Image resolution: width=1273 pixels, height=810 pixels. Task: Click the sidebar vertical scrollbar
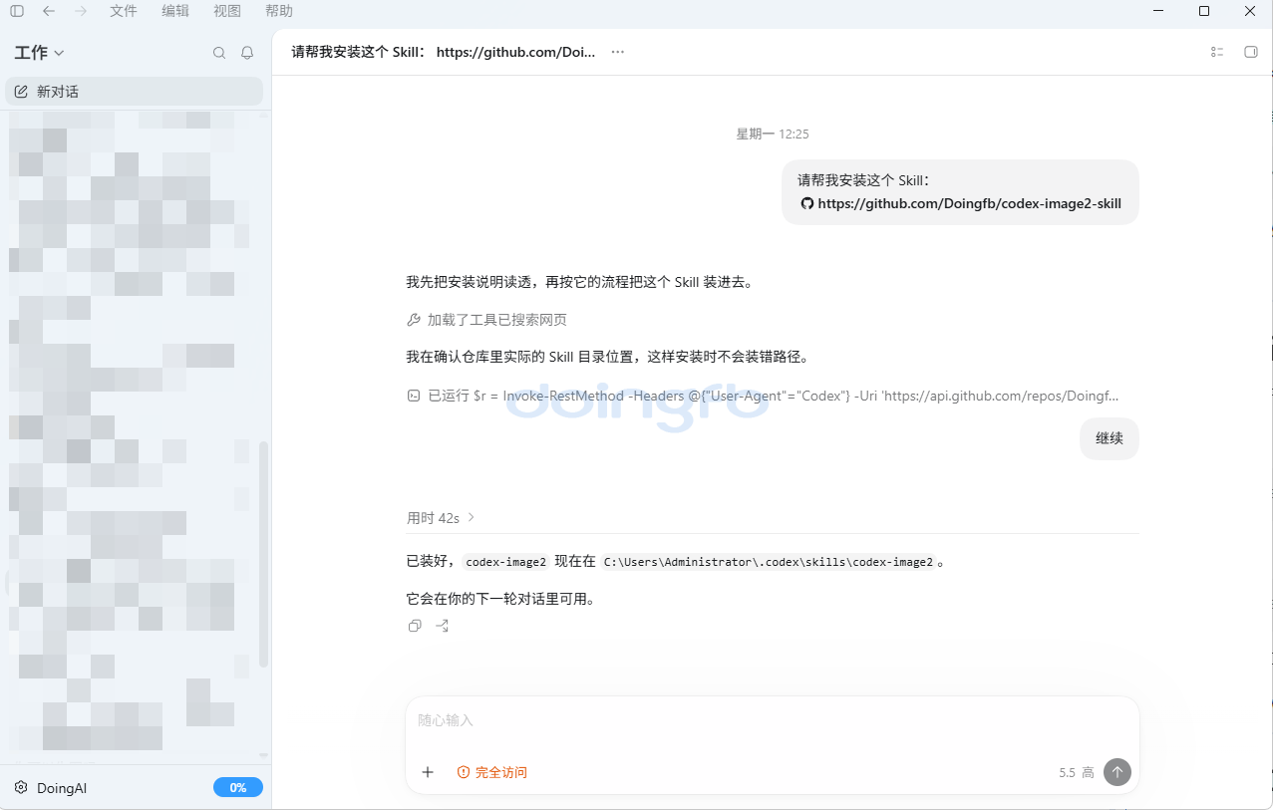coord(264,554)
